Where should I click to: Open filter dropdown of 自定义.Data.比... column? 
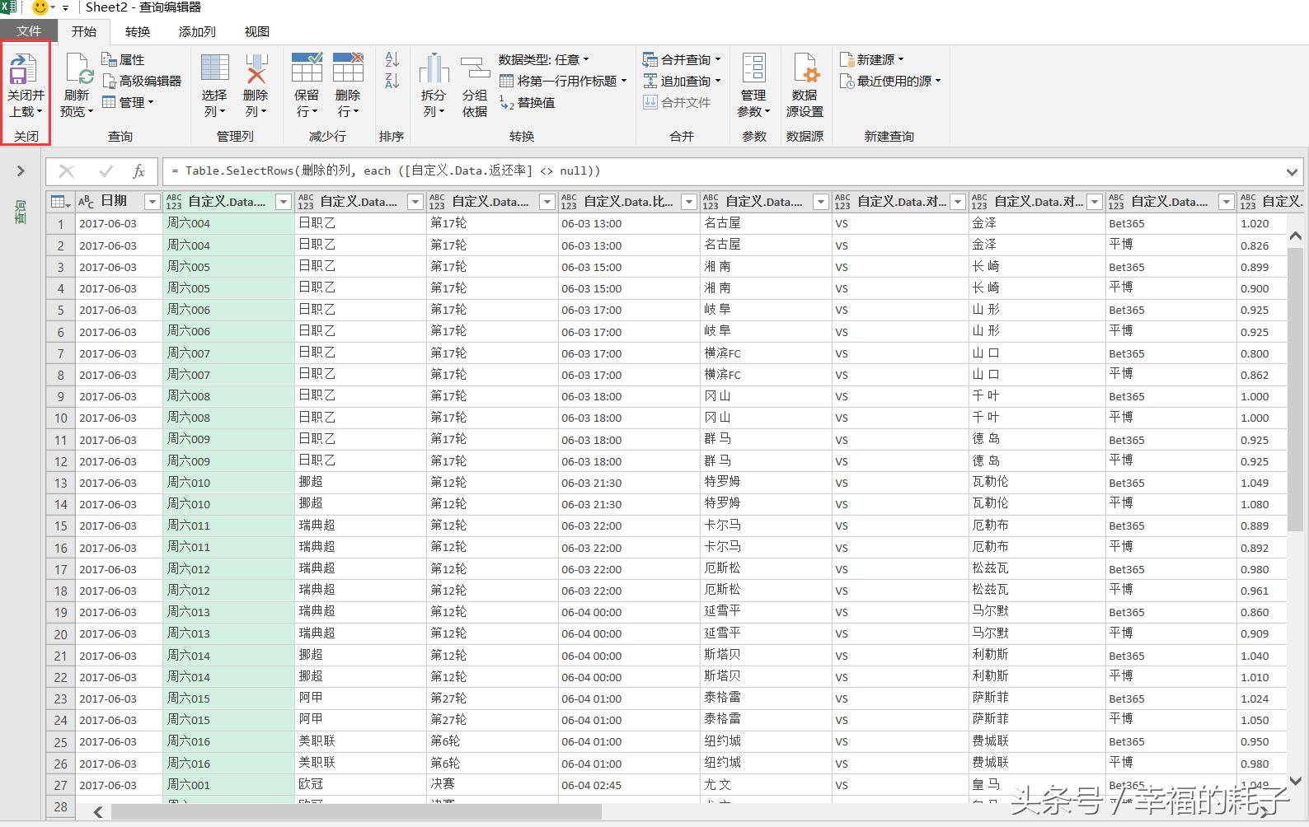point(689,202)
